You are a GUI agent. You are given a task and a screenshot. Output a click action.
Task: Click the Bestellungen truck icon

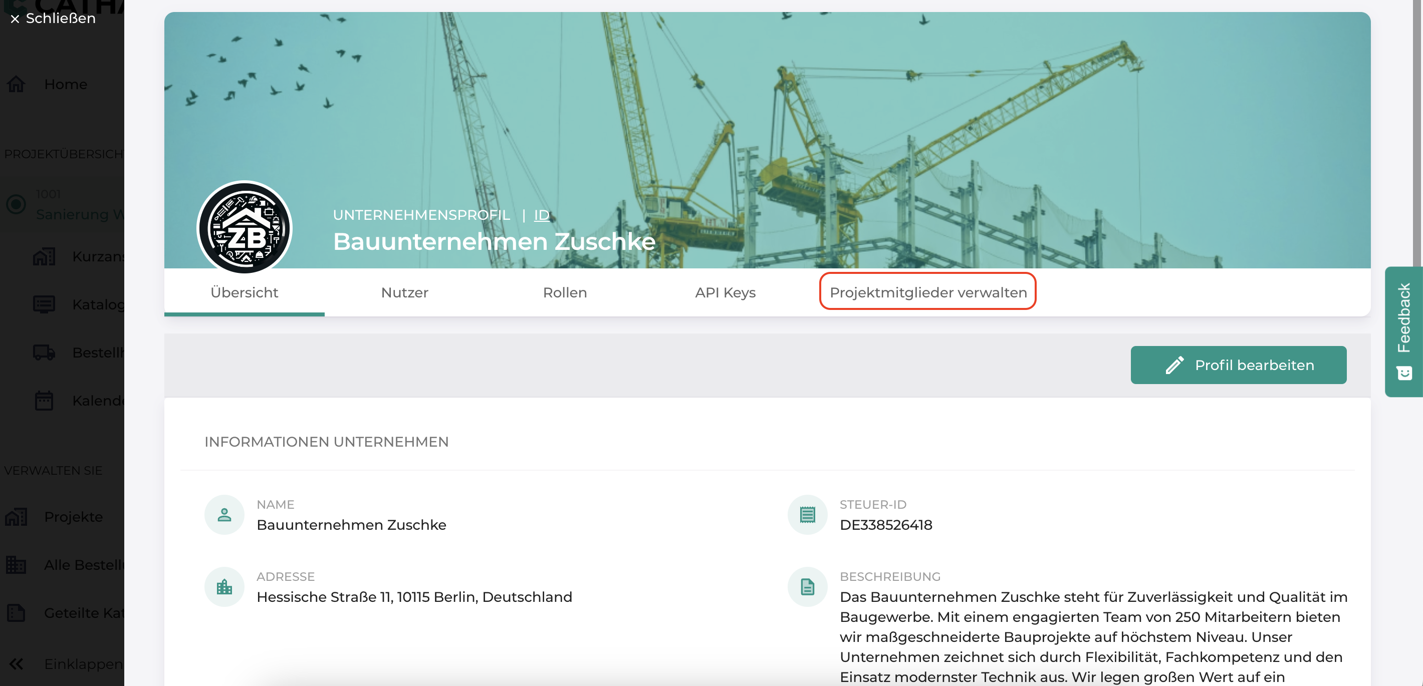44,352
